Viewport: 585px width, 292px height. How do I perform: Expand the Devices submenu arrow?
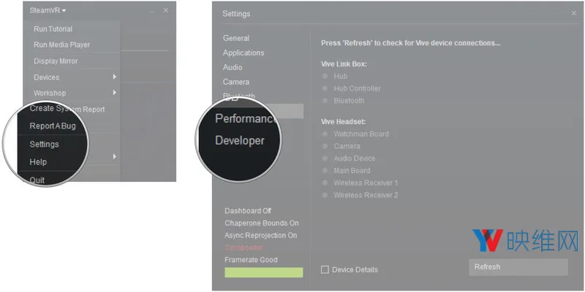coord(115,77)
